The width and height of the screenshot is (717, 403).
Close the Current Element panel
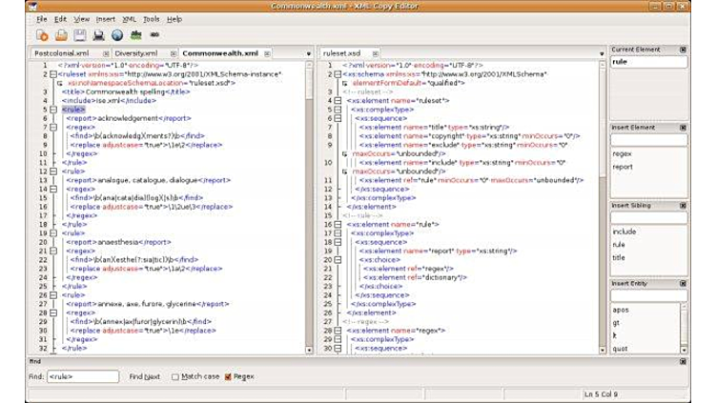point(683,50)
